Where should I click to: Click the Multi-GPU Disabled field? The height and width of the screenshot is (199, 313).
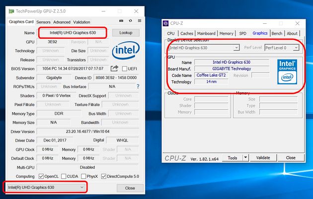(x=88, y=167)
